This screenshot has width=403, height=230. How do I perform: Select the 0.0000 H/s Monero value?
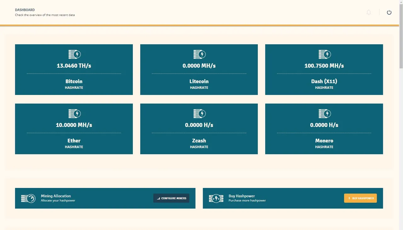pyautogui.click(x=324, y=125)
